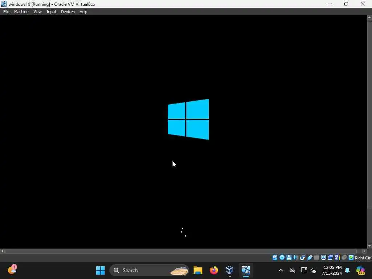Screen dimensions: 372x279
Task: Click the cloud sync off tray icon
Action: (292, 270)
